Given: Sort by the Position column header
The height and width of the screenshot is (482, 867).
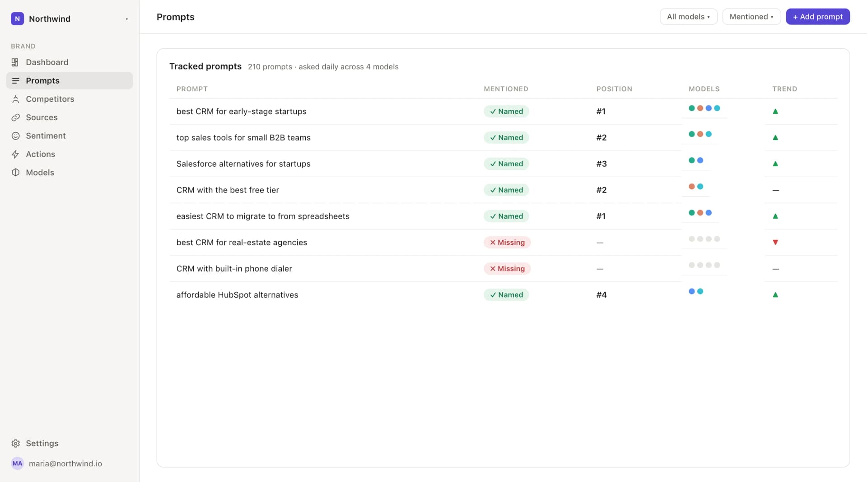Looking at the screenshot, I should pyautogui.click(x=614, y=89).
